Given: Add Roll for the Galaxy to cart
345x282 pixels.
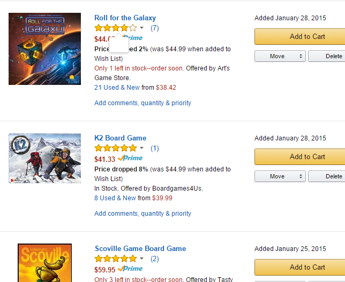Looking at the screenshot, I should [x=300, y=36].
